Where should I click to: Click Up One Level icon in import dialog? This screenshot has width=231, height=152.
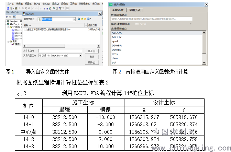click(82, 19)
